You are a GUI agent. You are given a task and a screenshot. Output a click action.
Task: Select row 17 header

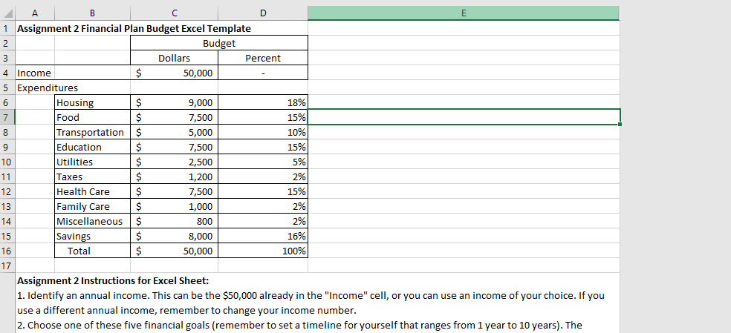click(7, 266)
